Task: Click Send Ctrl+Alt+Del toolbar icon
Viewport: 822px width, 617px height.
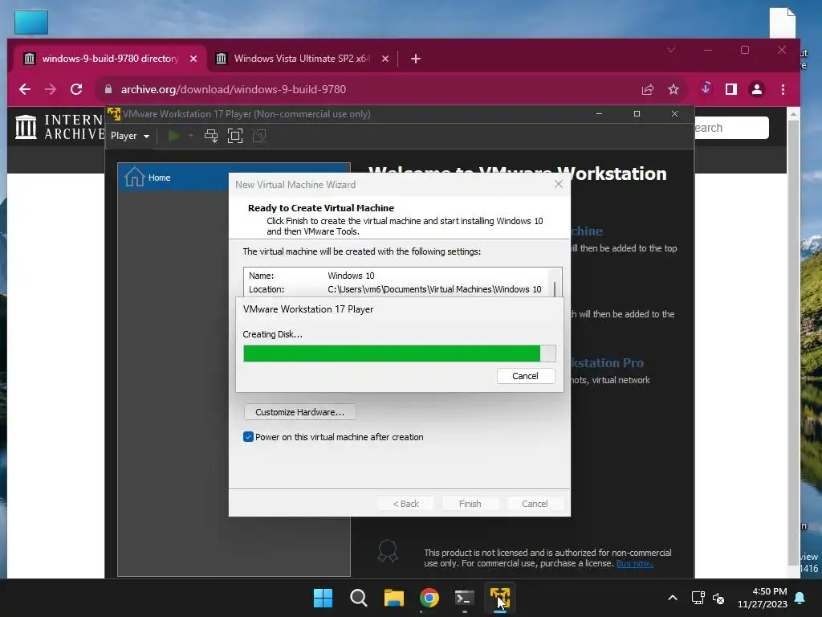Action: [x=211, y=136]
